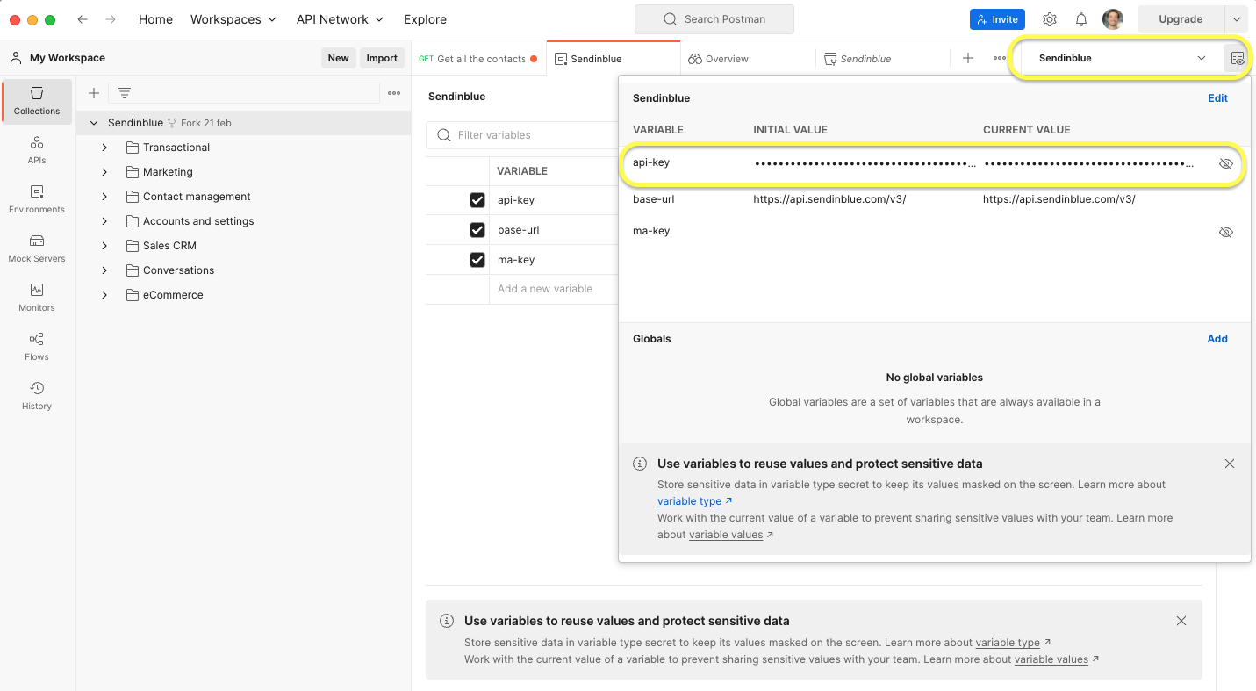1256x691 pixels.
Task: Click Add next to Globals
Action: coord(1217,339)
